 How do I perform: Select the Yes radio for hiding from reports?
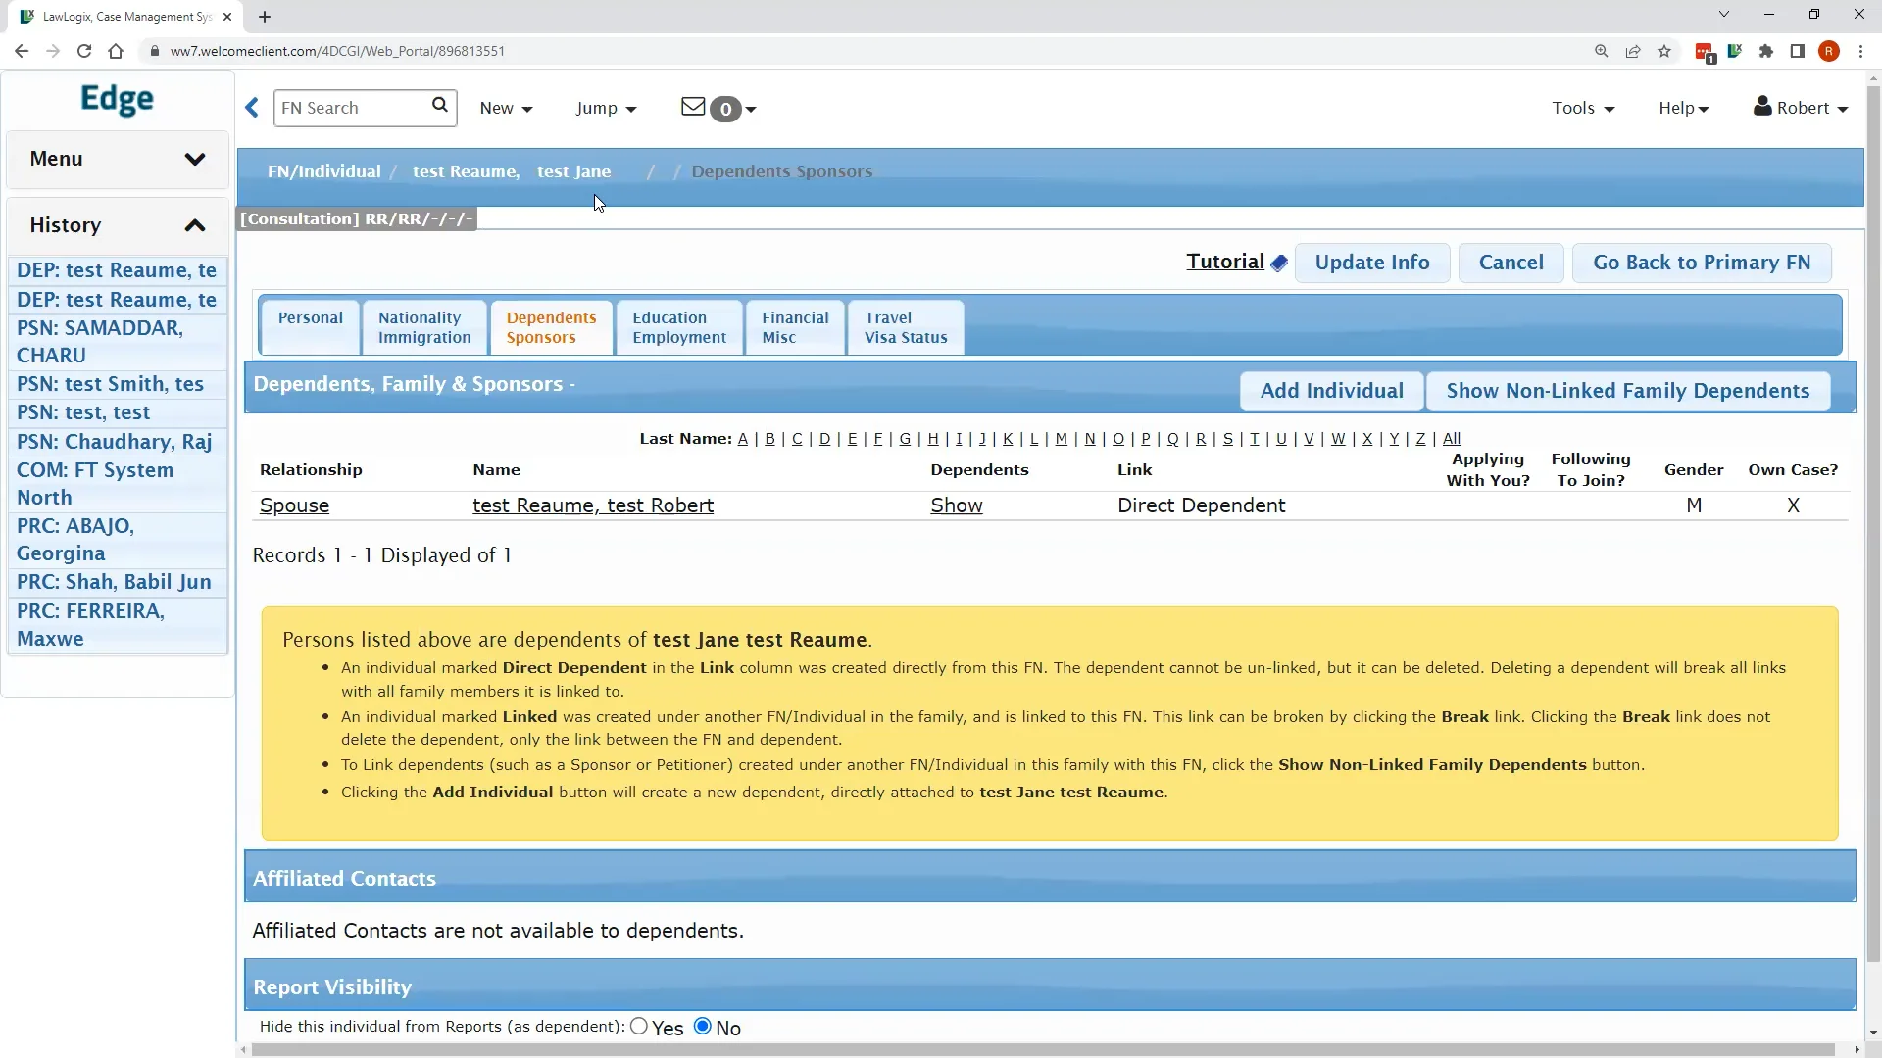(x=638, y=1026)
